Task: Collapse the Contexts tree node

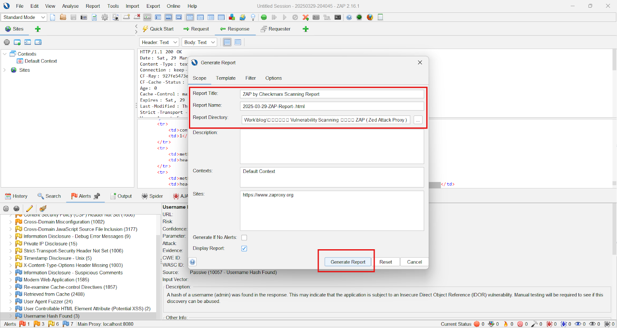Action: (5, 54)
